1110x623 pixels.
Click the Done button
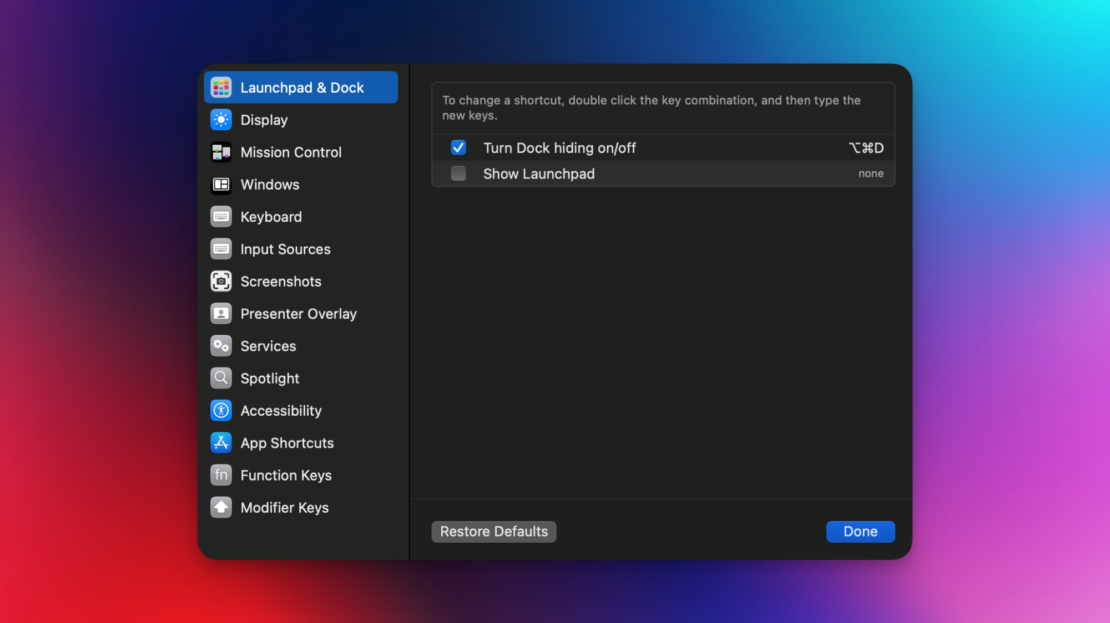(x=860, y=532)
